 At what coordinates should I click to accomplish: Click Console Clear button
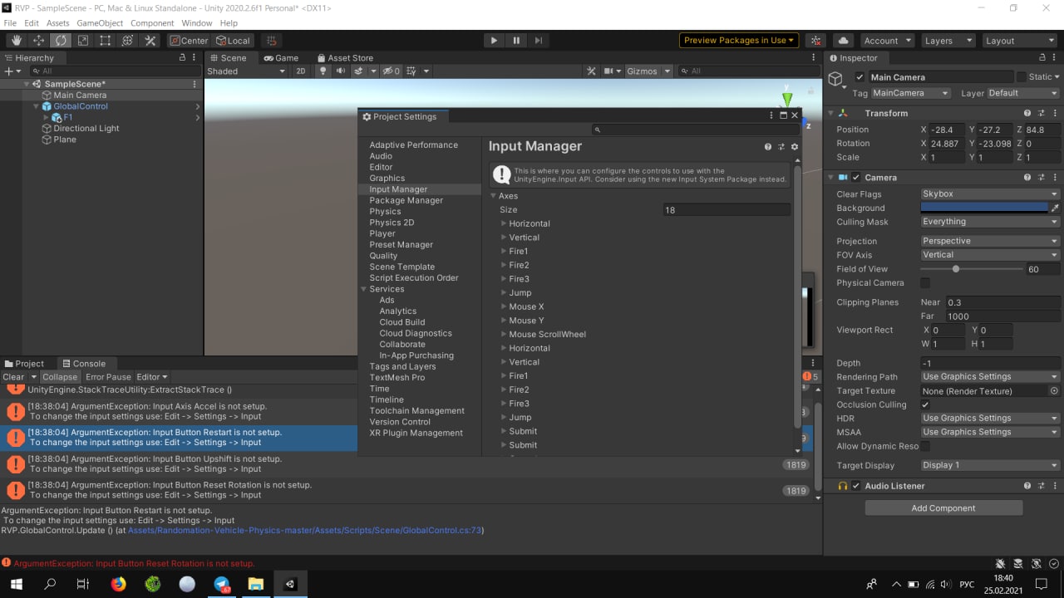tap(13, 377)
